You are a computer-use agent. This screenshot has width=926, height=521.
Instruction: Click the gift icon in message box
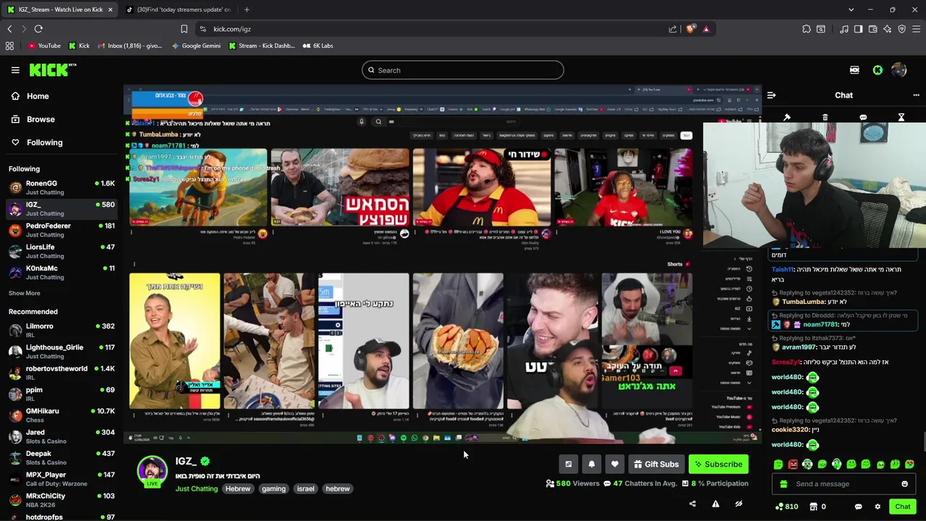coord(783,484)
